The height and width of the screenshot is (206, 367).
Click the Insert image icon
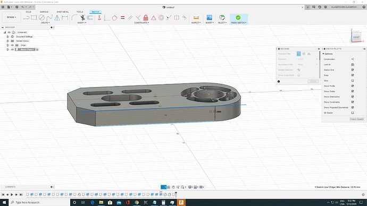(x=209, y=18)
